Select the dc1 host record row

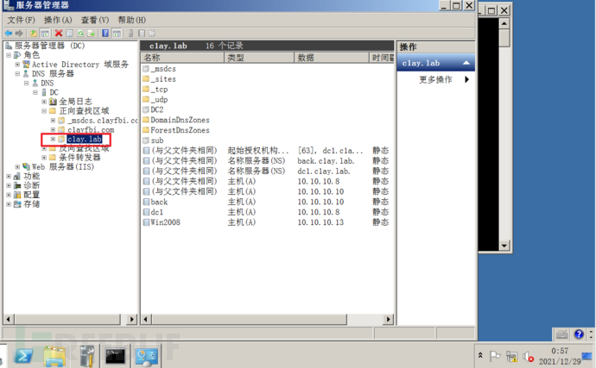click(267, 213)
